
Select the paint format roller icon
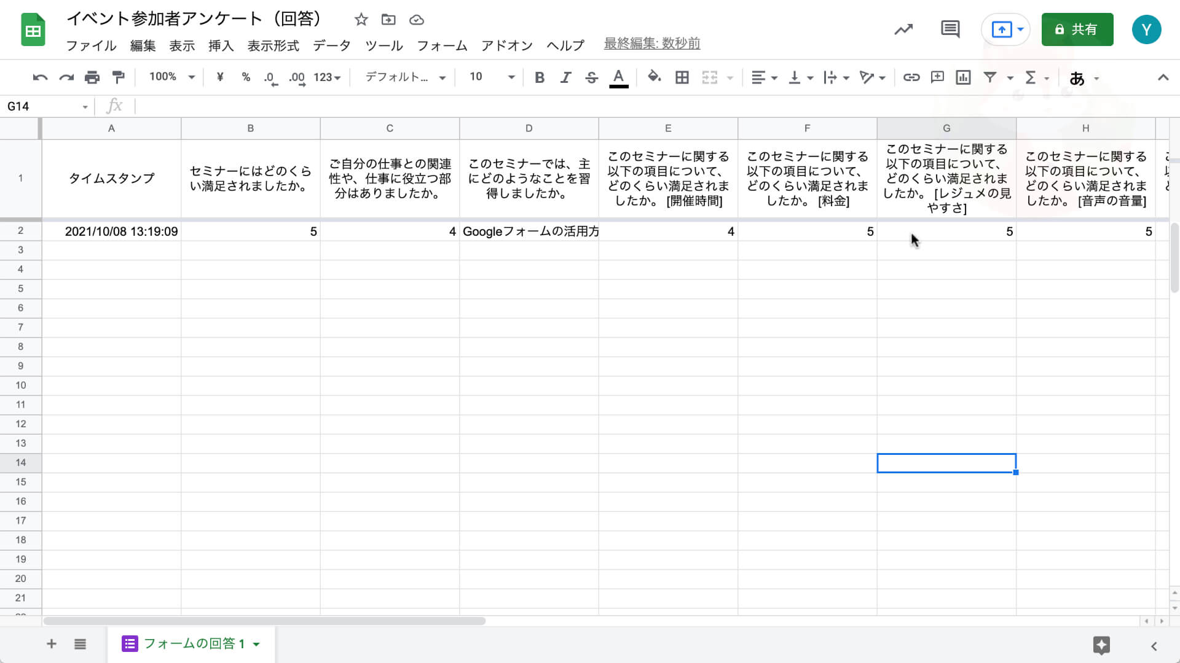coord(118,77)
